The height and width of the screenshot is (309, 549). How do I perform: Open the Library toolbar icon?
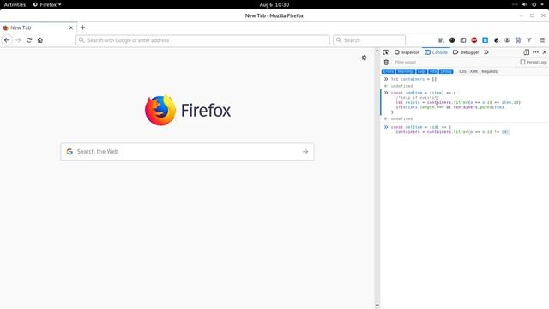pyautogui.click(x=441, y=40)
